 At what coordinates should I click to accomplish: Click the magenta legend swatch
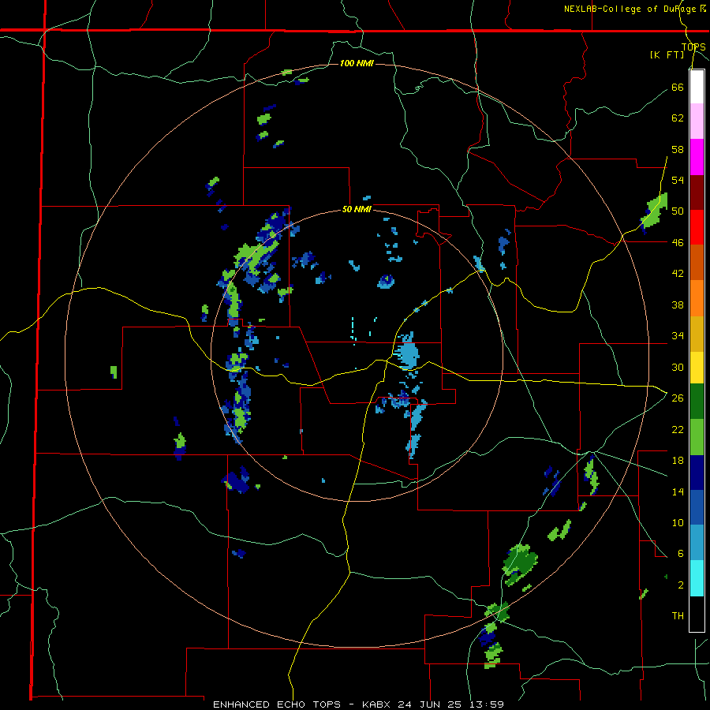[x=697, y=157]
